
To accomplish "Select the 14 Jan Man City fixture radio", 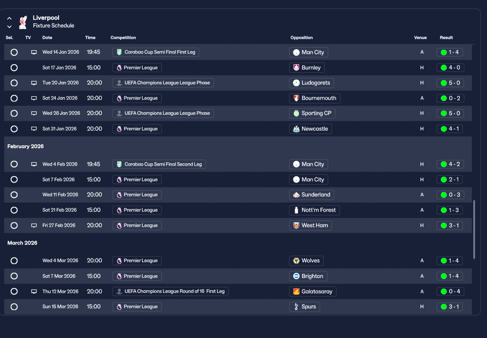I will [14, 52].
